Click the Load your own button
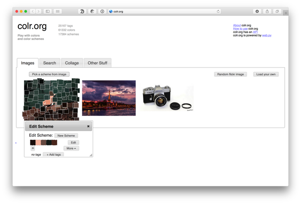This screenshot has height=204, width=301. [266, 74]
